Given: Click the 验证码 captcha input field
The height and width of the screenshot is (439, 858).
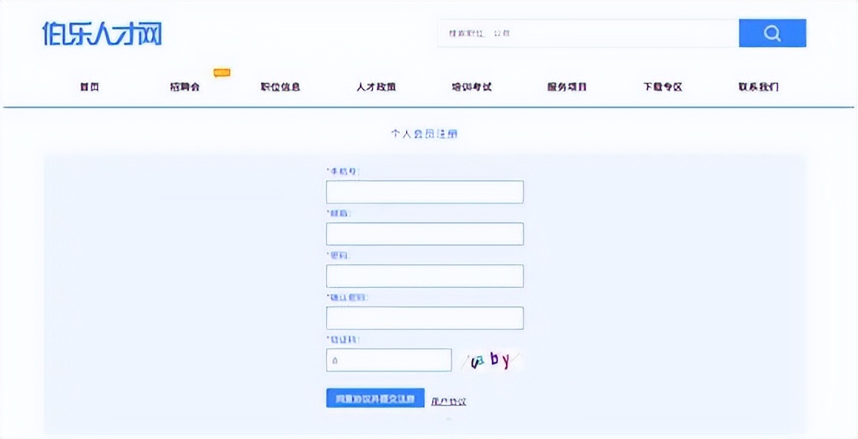Looking at the screenshot, I should point(389,360).
